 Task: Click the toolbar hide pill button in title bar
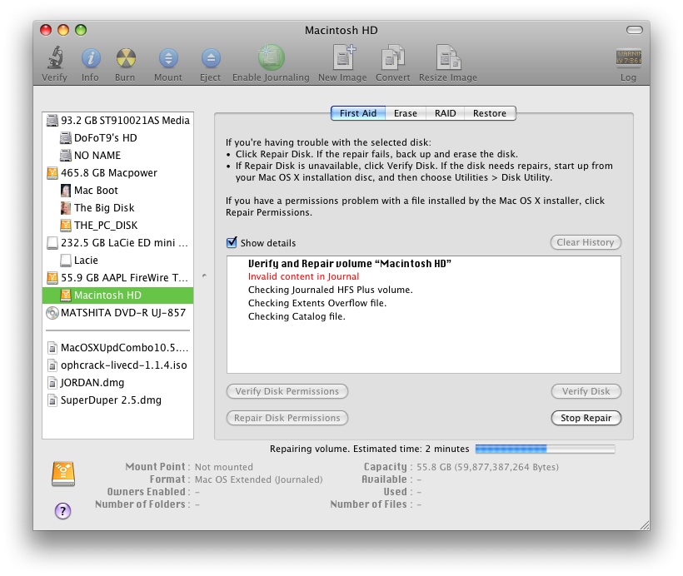(x=634, y=30)
